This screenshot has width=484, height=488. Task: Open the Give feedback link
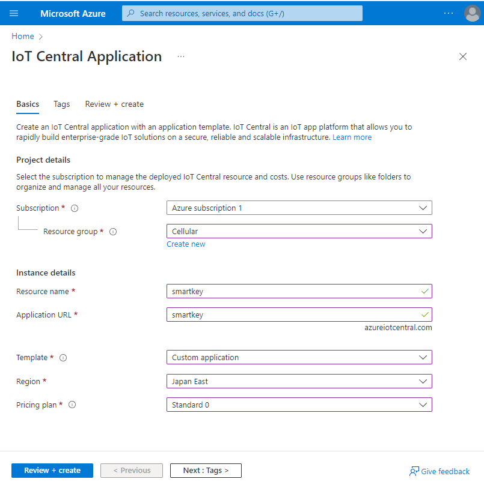(445, 472)
